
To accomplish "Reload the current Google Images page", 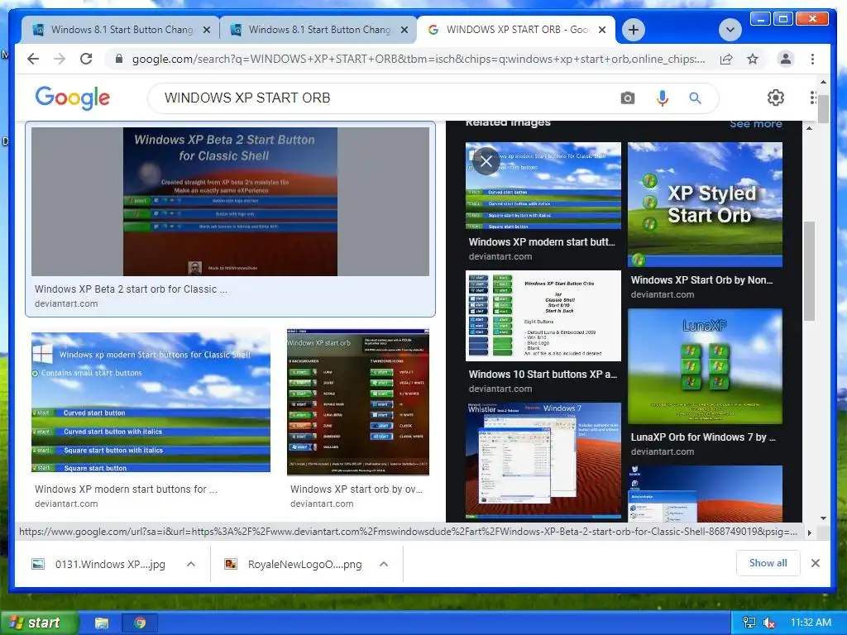I will click(86, 59).
